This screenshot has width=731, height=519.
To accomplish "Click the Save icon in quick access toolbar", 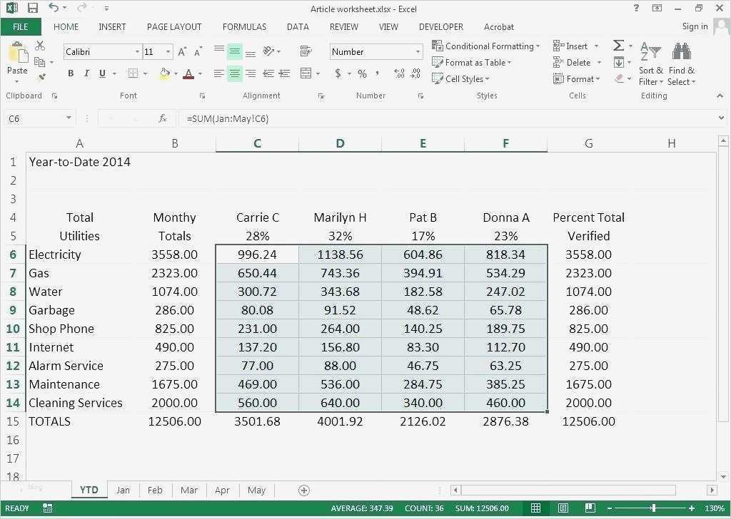I will pos(33,9).
